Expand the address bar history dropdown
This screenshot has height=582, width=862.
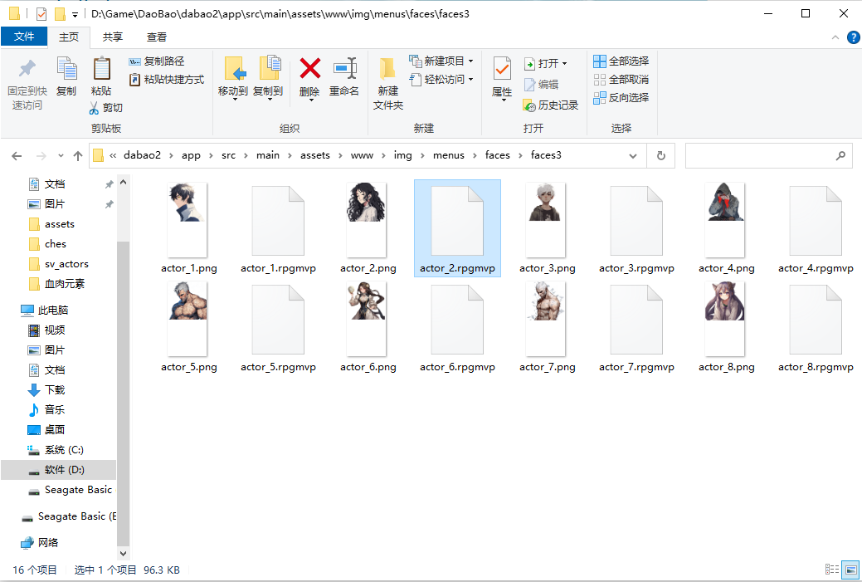pos(633,156)
